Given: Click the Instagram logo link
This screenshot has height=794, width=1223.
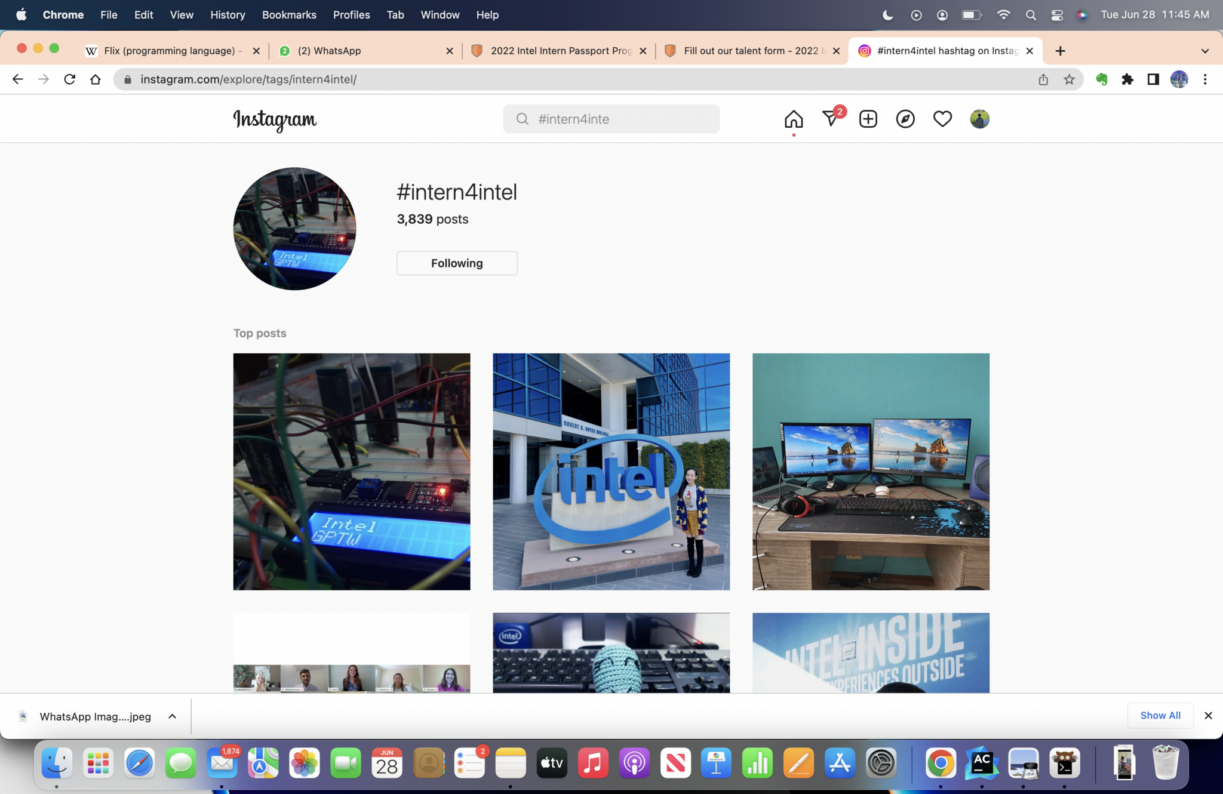Looking at the screenshot, I should pos(275,119).
